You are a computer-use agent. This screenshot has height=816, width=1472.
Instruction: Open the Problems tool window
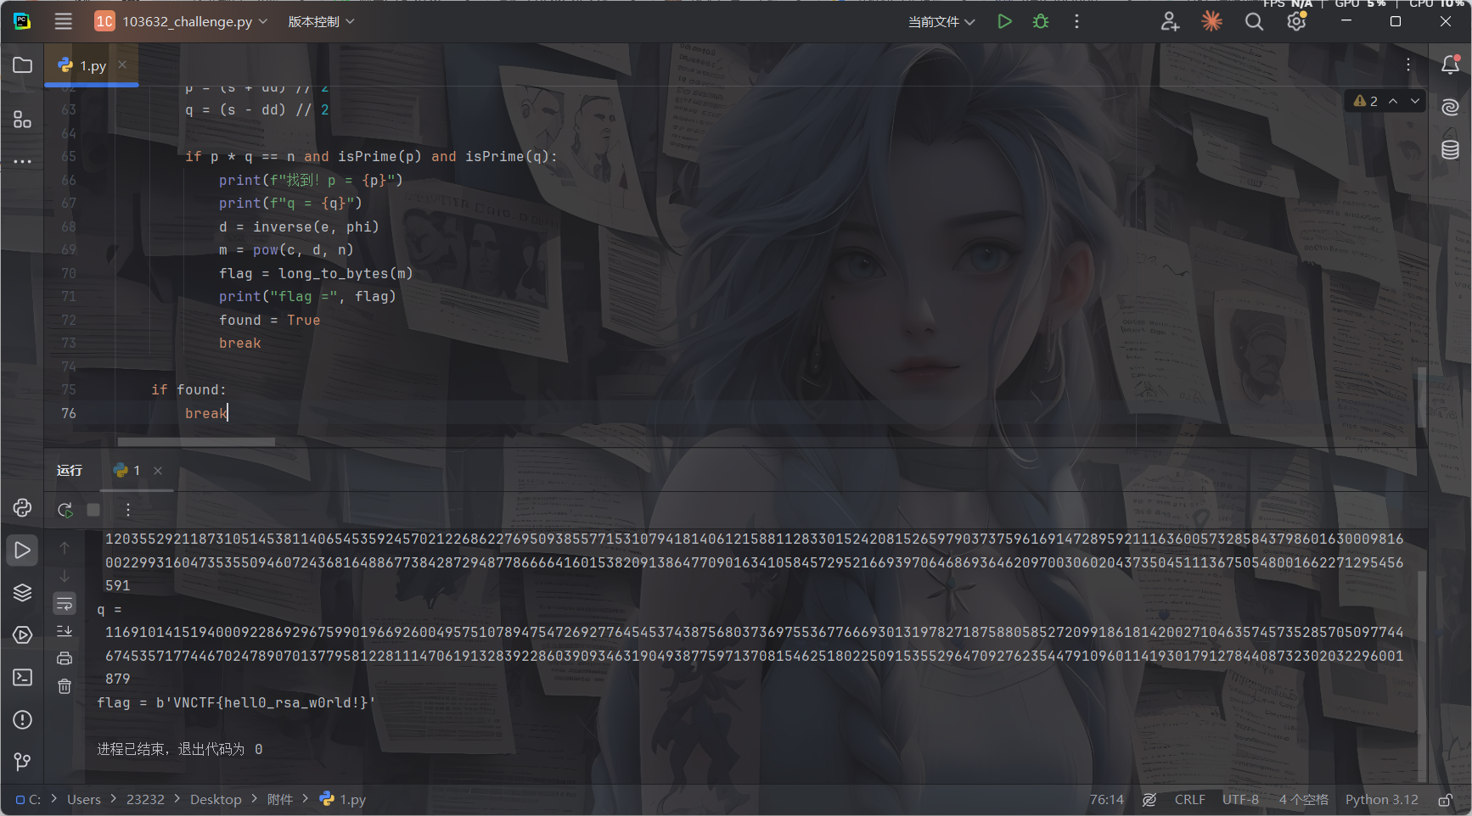pyautogui.click(x=23, y=720)
